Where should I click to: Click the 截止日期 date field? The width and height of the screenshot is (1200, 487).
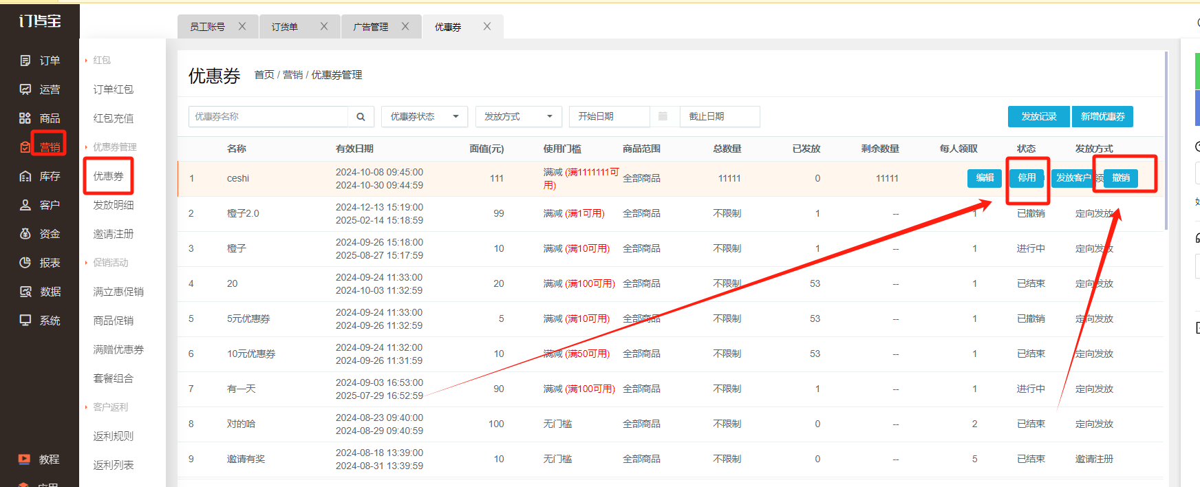[x=720, y=117]
